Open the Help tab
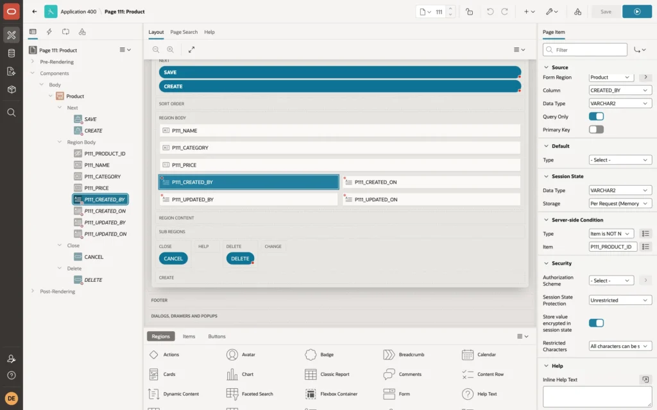Image resolution: width=657 pixels, height=410 pixels. coord(209,32)
